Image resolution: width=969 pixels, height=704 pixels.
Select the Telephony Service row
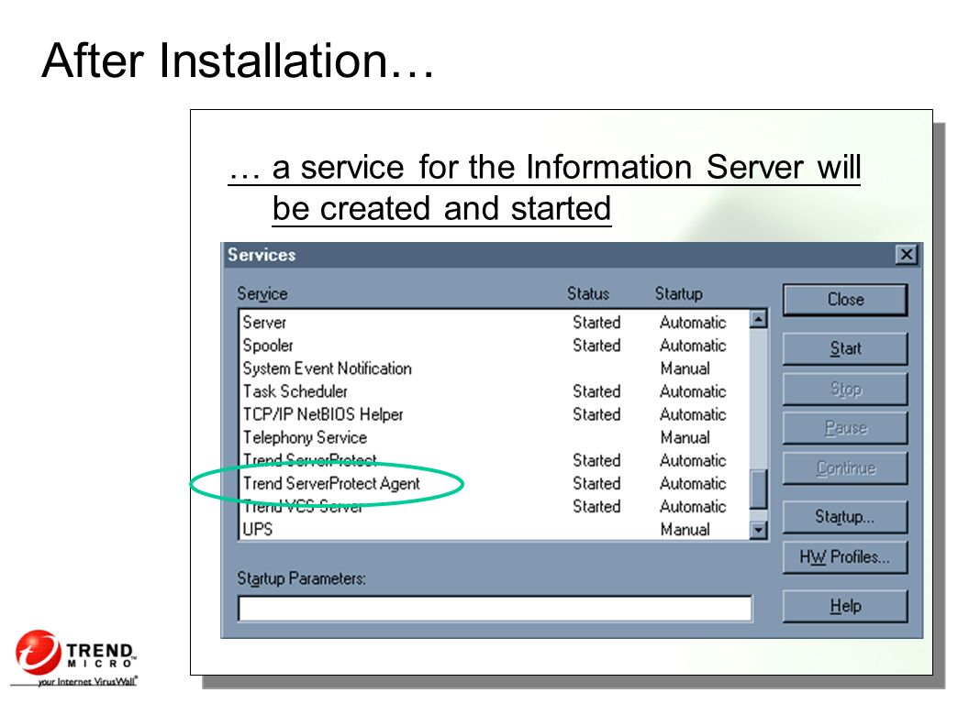click(494, 438)
